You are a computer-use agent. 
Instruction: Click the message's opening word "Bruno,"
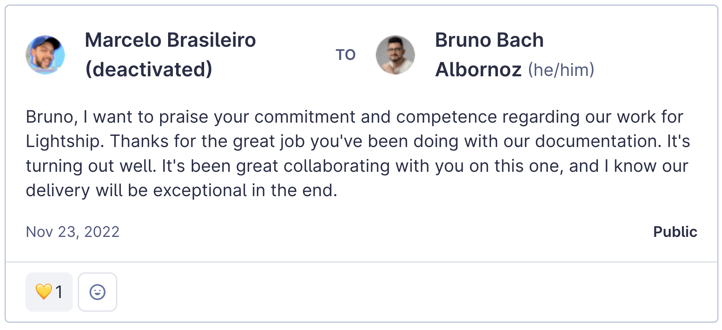point(52,117)
